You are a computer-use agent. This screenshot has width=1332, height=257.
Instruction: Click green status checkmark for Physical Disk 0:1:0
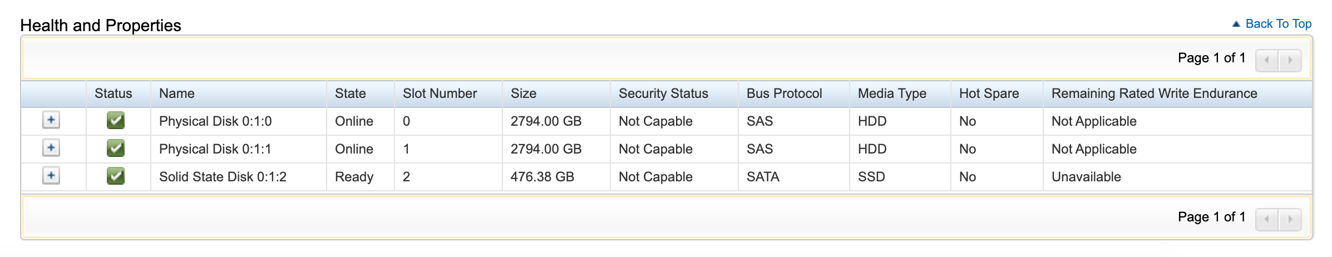coord(116,120)
